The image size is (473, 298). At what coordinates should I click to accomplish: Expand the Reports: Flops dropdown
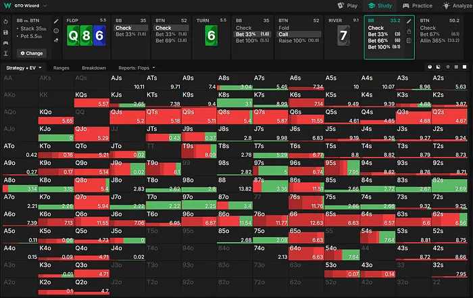(x=134, y=68)
